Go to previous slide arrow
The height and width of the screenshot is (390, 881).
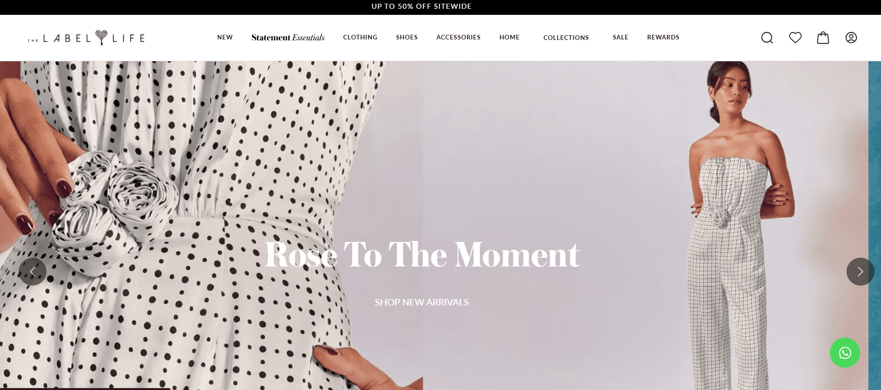[33, 272]
